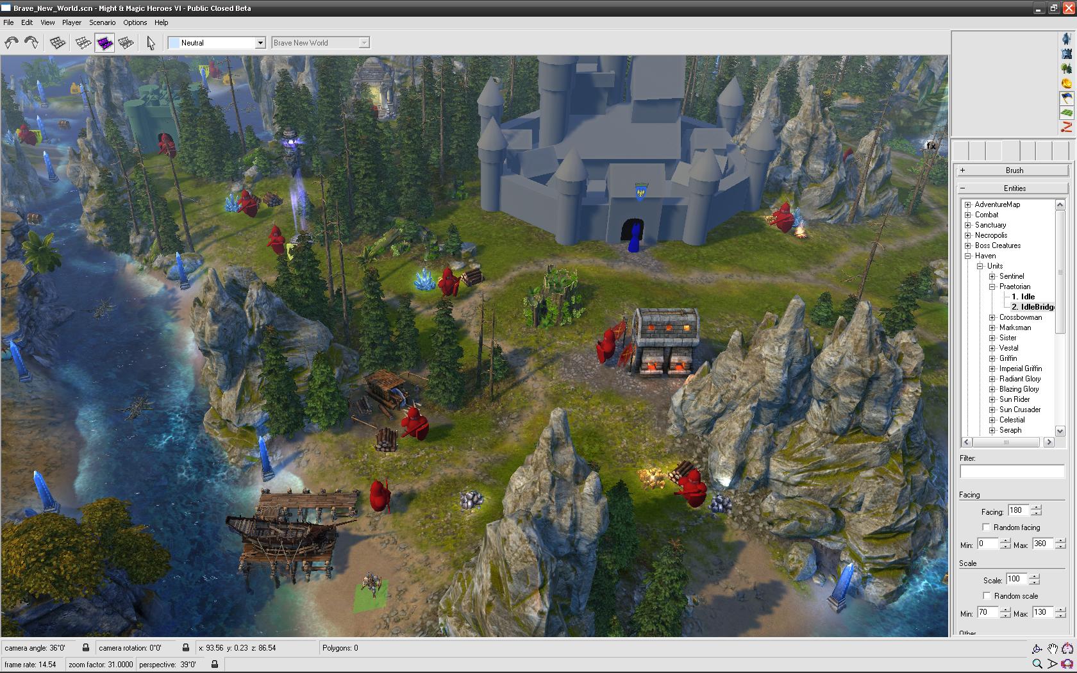
Task: Expand the Necropolis tree node
Action: pyautogui.click(x=968, y=235)
